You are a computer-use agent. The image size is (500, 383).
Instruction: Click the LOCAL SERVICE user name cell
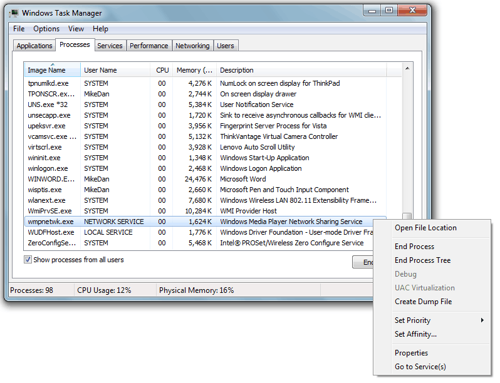click(x=108, y=232)
